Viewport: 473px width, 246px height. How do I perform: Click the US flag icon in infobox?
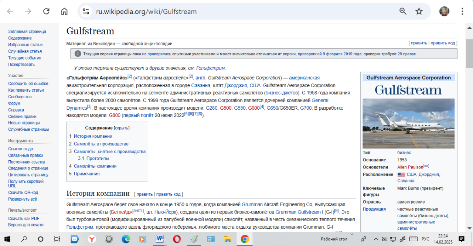[401, 174]
